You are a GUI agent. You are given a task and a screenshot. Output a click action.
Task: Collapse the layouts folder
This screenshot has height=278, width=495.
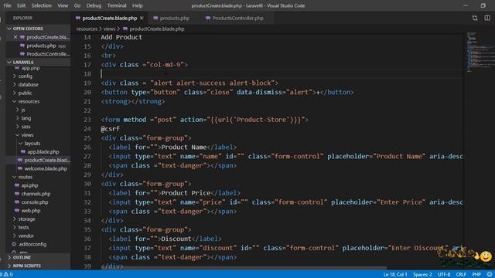(32, 144)
